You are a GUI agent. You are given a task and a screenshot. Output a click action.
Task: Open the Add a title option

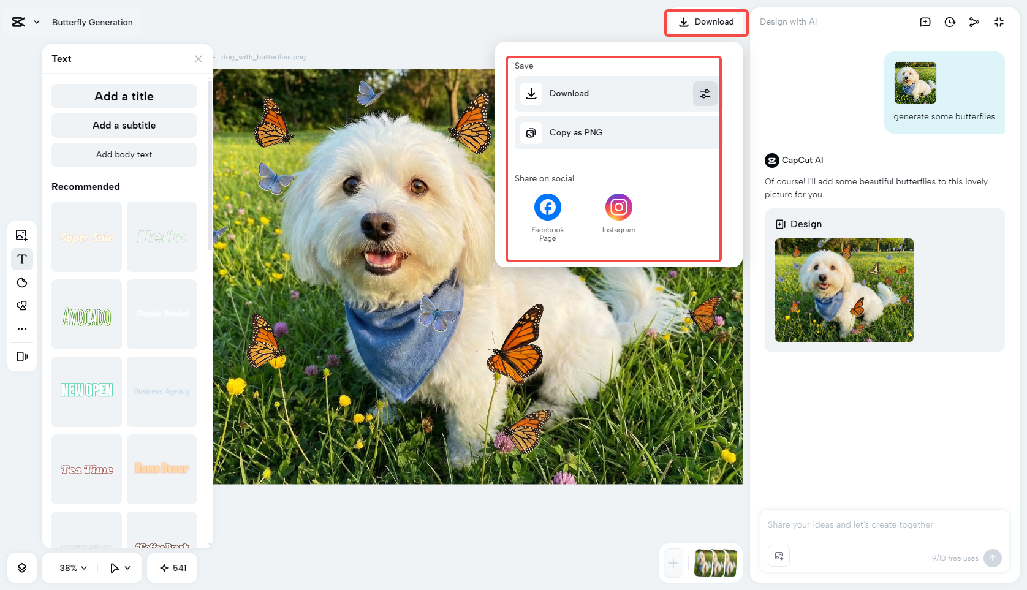[124, 96]
